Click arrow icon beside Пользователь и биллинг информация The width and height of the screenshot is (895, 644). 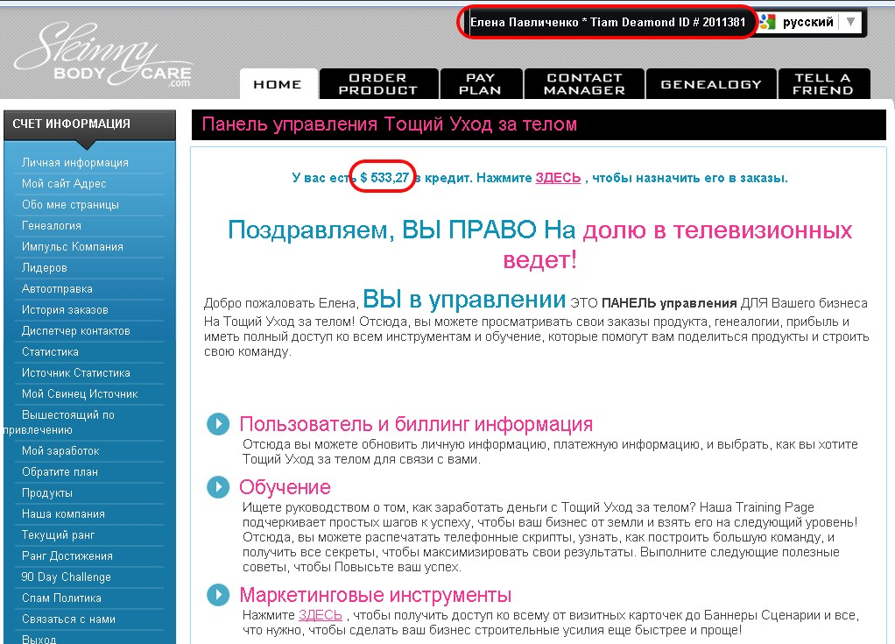point(218,423)
